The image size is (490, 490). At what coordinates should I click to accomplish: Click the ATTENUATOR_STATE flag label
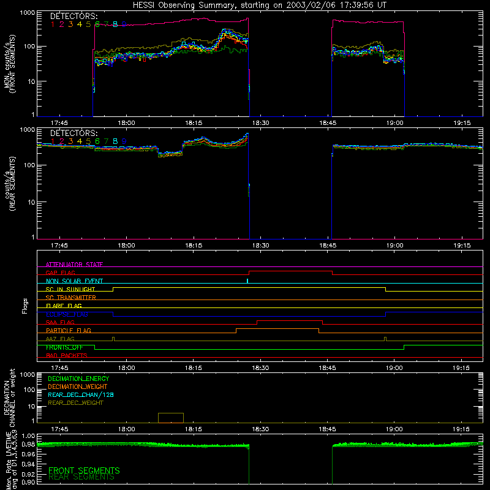[x=74, y=265]
